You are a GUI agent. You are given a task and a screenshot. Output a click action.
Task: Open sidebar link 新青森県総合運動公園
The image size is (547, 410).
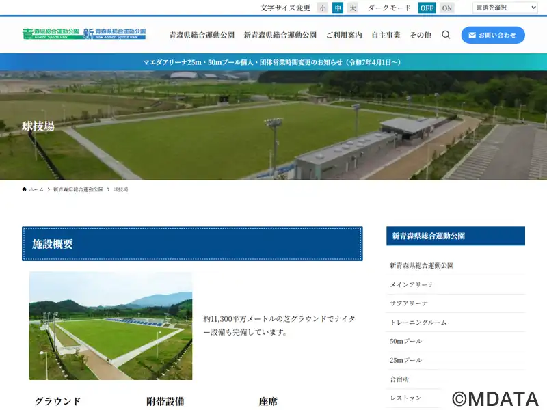pyautogui.click(x=455, y=265)
